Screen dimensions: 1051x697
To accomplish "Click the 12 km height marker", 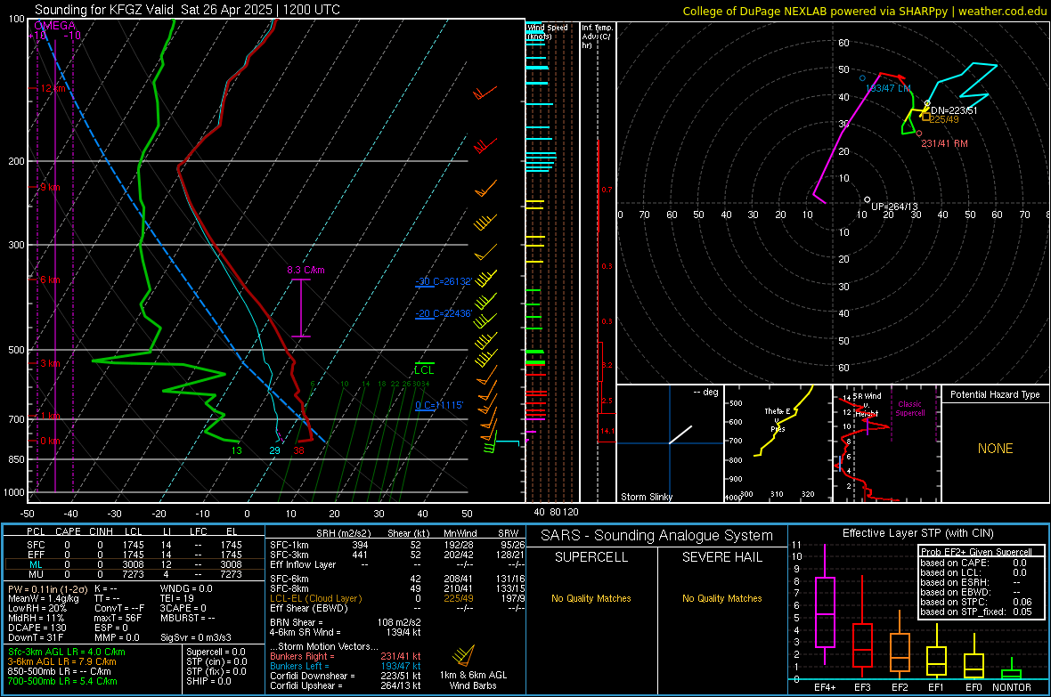I will click(53, 88).
